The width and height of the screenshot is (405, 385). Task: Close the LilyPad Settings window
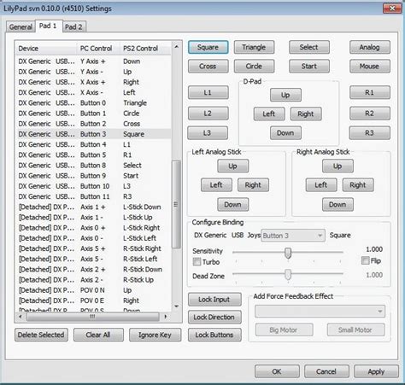pos(392,9)
